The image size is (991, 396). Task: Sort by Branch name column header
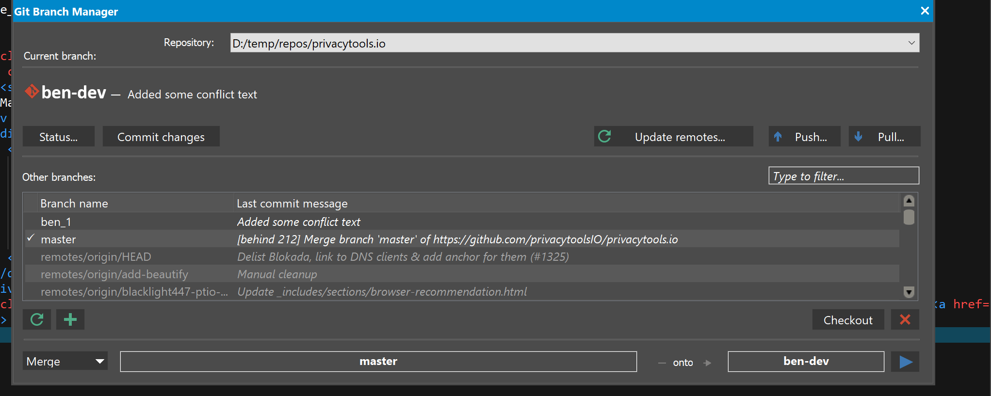[74, 204]
